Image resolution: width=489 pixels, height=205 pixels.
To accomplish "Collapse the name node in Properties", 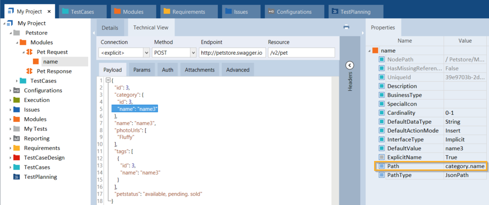I will 369,51.
